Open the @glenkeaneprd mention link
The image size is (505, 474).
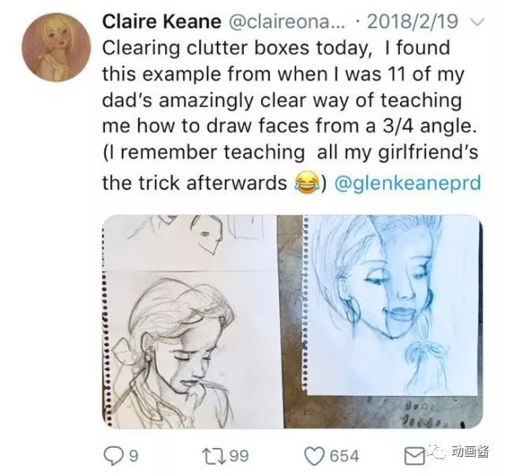click(x=408, y=183)
